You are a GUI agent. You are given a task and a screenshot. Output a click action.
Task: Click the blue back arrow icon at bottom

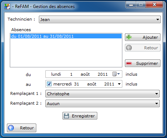click(11, 128)
